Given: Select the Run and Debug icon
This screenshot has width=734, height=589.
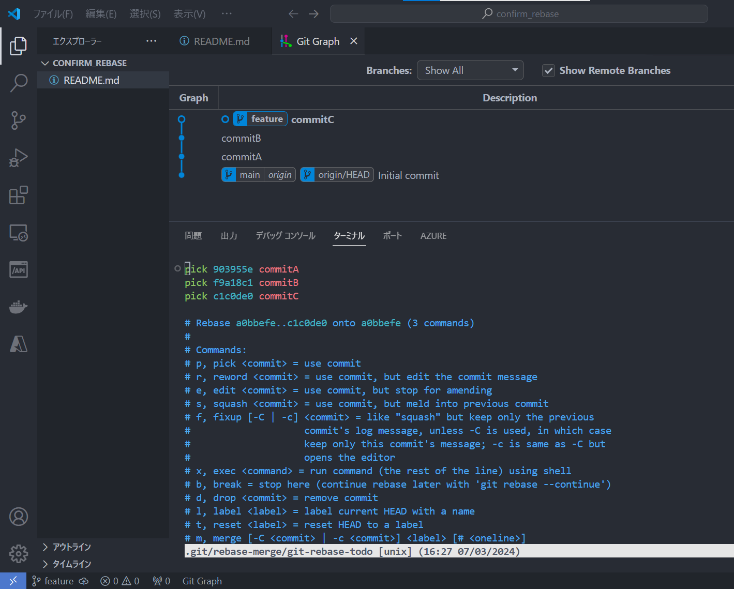Looking at the screenshot, I should pyautogui.click(x=18, y=158).
